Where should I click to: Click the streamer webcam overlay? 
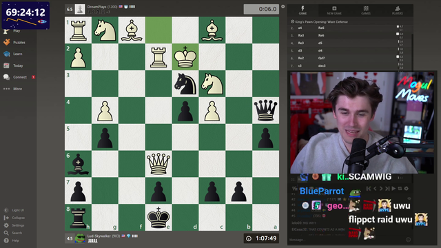click(362, 123)
